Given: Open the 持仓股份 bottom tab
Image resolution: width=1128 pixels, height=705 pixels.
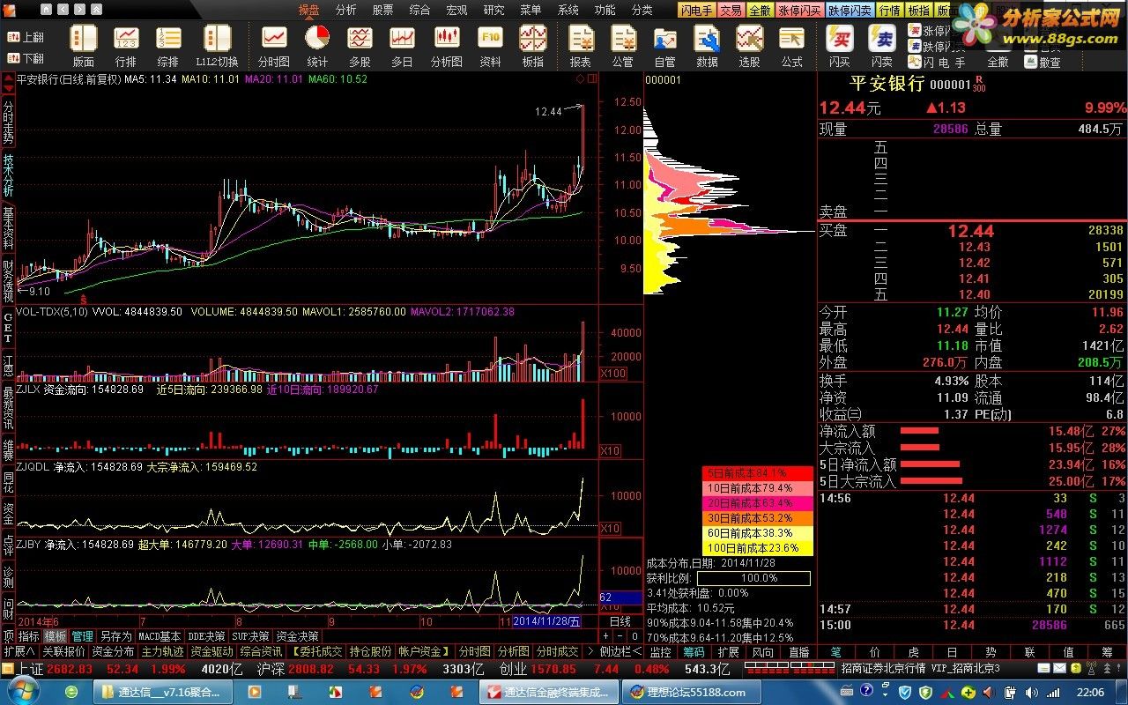Looking at the screenshot, I should click(370, 652).
